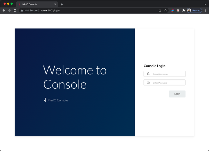Close the MinIO Console tab
Image resolution: width=209 pixels, height=151 pixels.
(55, 4)
